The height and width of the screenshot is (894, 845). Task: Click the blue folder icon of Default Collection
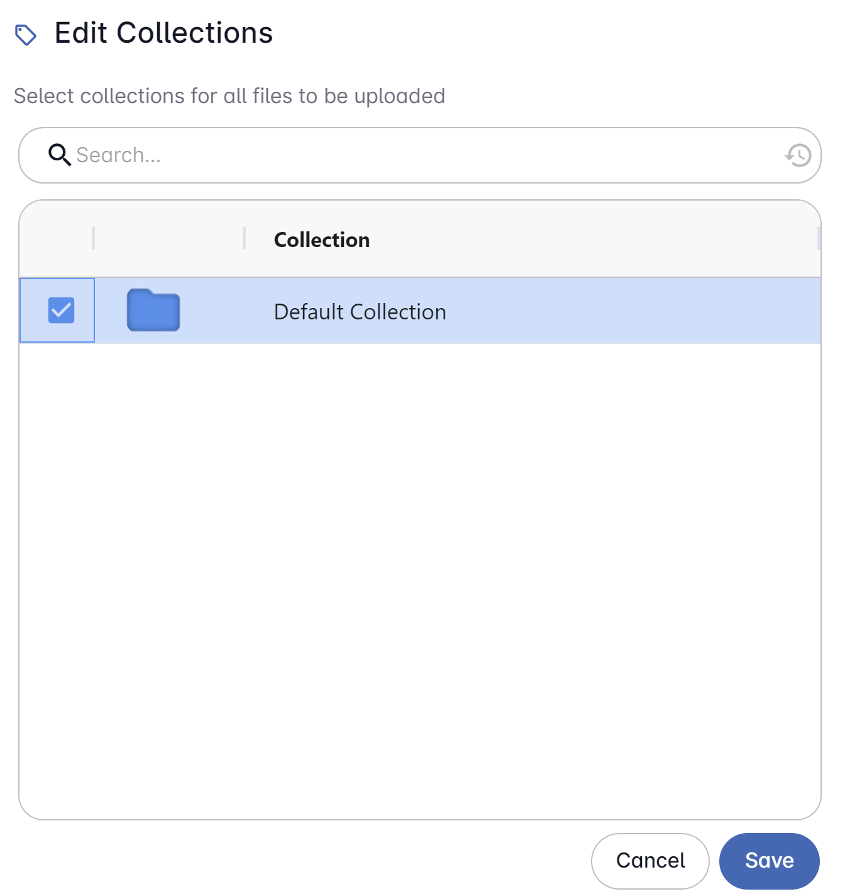coord(153,310)
